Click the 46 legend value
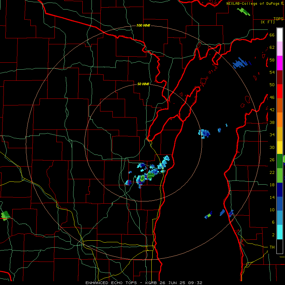 pos(272,98)
